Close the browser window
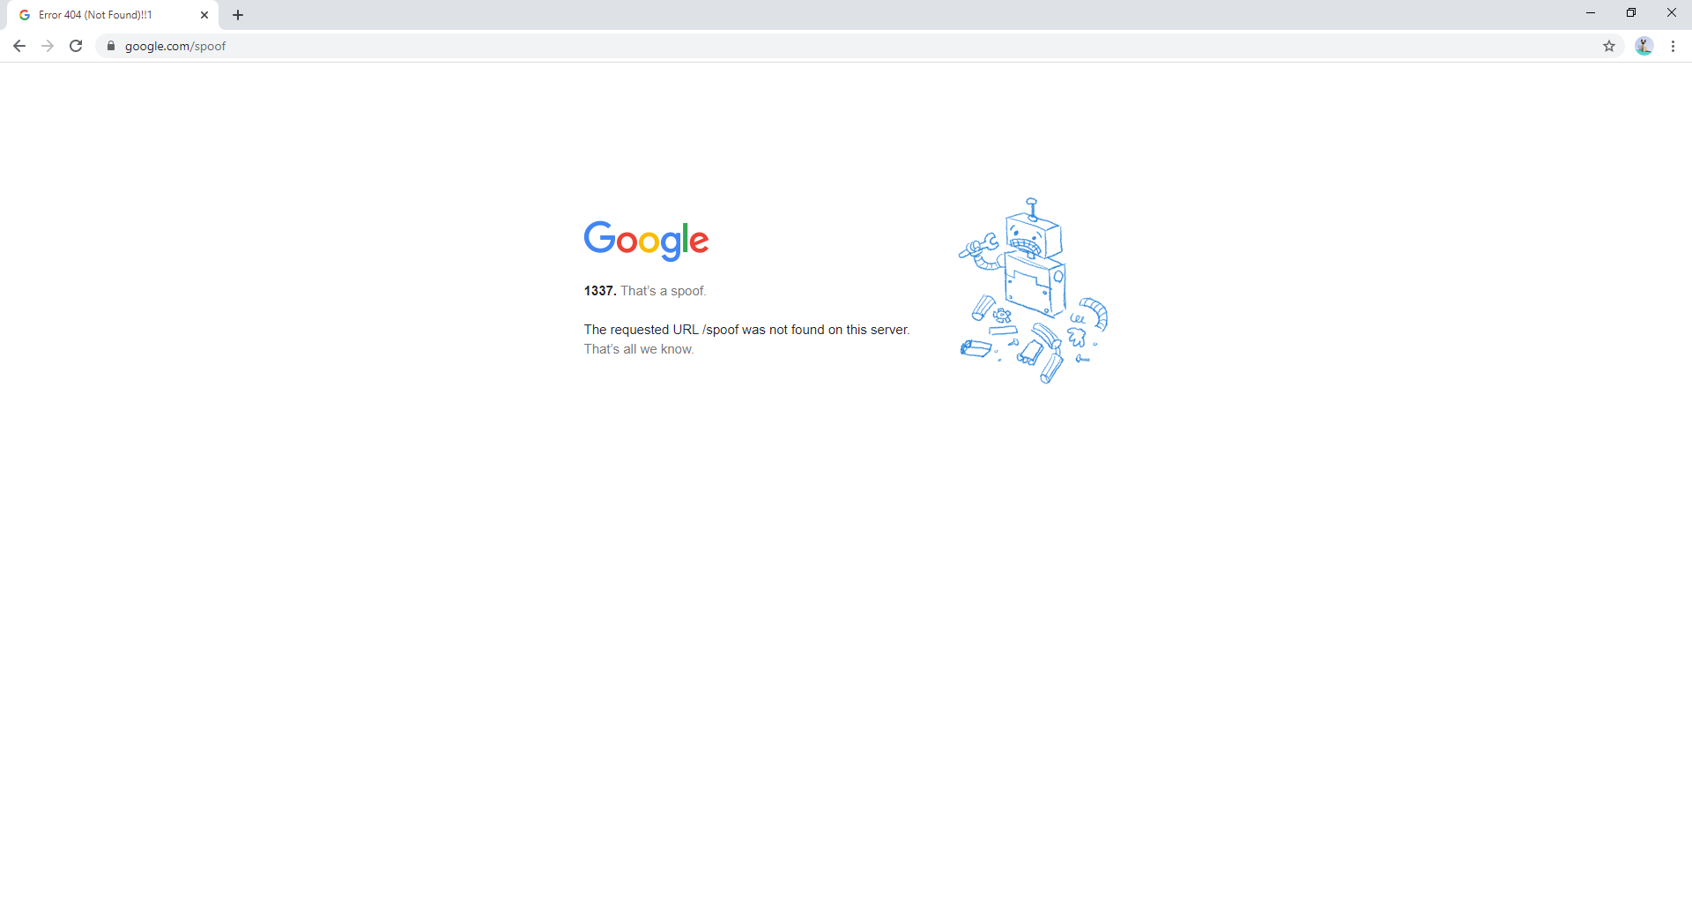This screenshot has height=916, width=1692. pyautogui.click(x=1672, y=12)
